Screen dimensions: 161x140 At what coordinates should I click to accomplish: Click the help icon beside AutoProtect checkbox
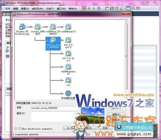(16, 128)
